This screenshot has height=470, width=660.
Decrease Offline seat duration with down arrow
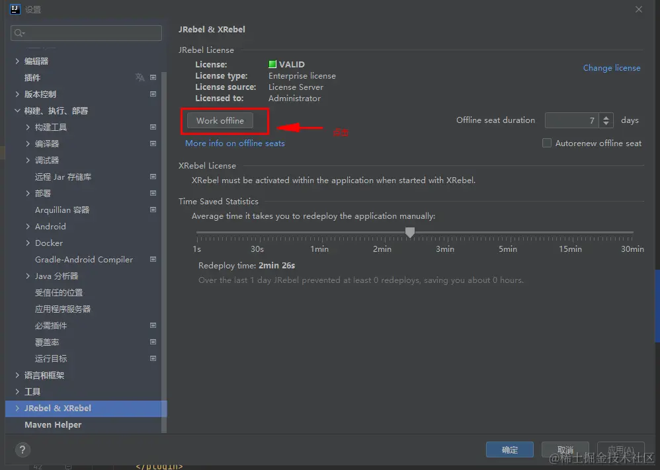click(x=606, y=124)
